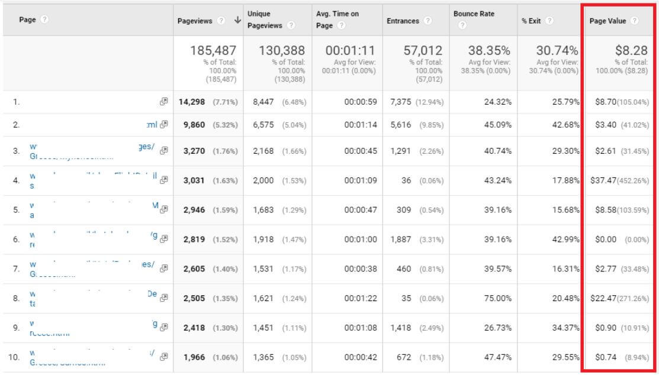Sort by Page Value column header
659x375 pixels.
(x=607, y=21)
